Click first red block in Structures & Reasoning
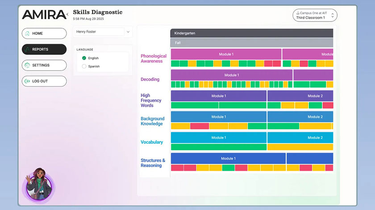 click(177, 168)
